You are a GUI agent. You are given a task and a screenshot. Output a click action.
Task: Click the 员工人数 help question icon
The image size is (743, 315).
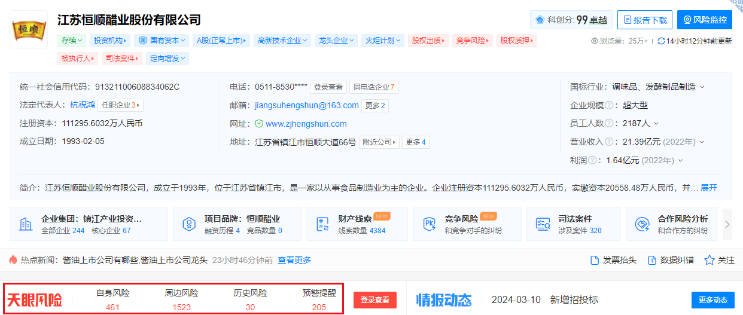[609, 123]
